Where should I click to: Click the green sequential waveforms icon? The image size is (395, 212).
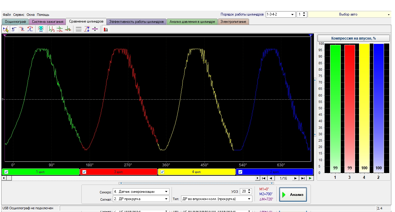52,29
